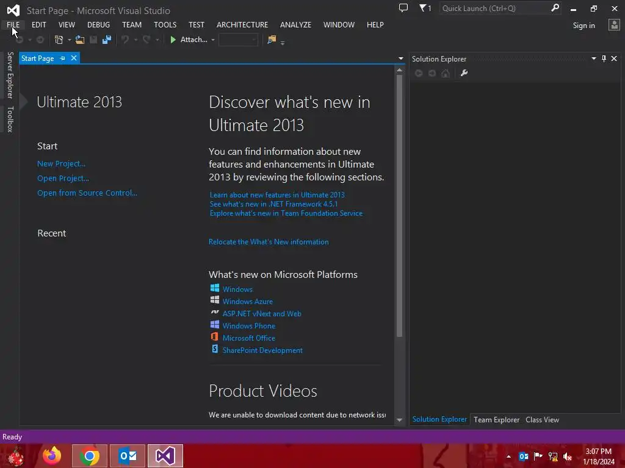Click the muted volume tray icon
Viewport: 625px width, 468px height.
pos(568,456)
